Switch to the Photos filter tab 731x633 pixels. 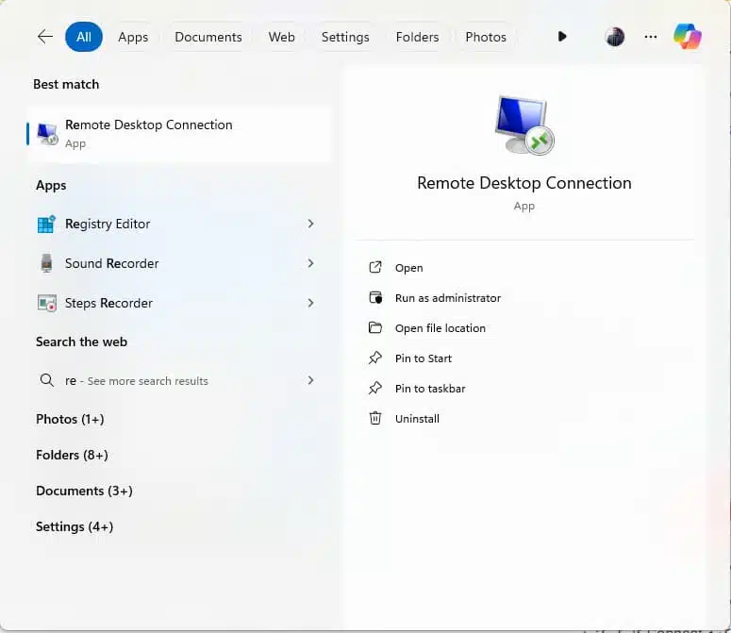tap(486, 37)
